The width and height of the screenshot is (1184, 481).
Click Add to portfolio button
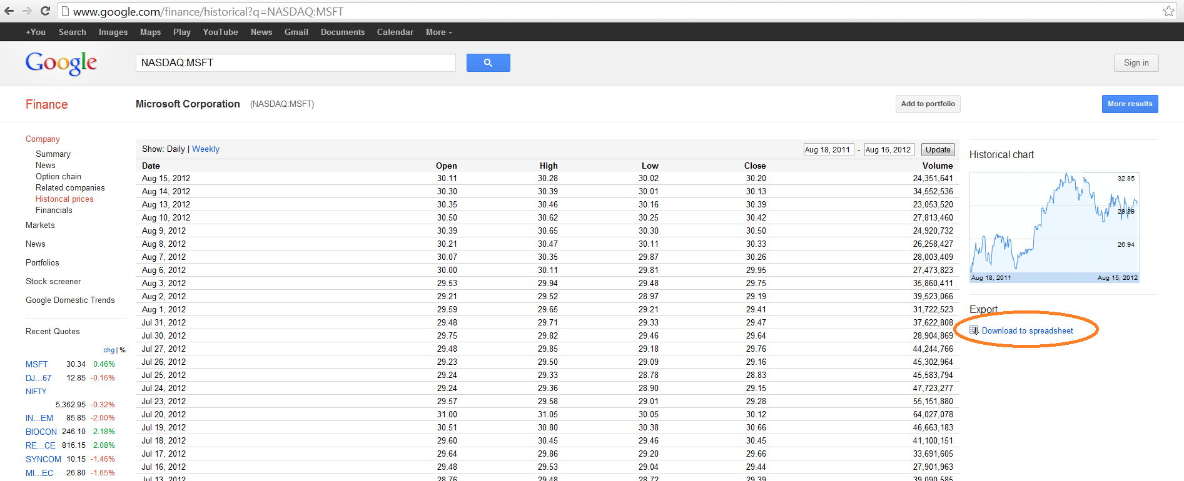928,104
